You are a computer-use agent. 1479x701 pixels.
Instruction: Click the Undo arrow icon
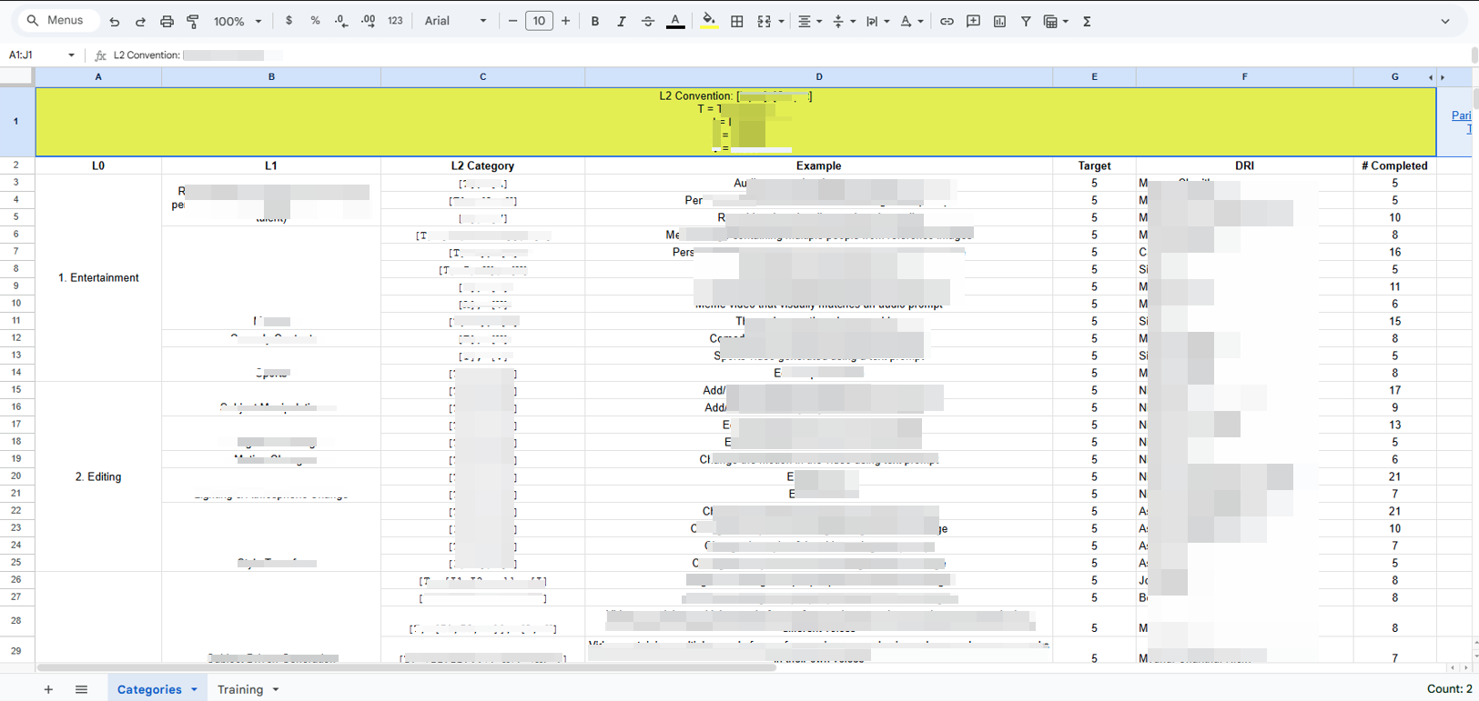click(114, 21)
